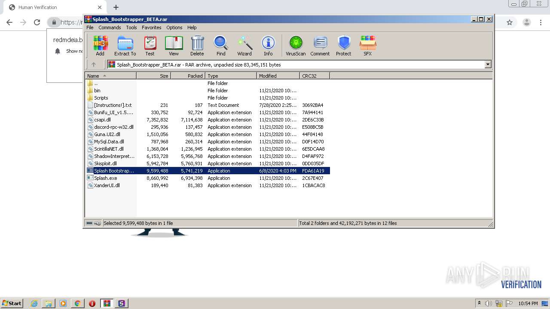Image resolution: width=550 pixels, height=309 pixels.
Task: Open the Help menu
Action: (192, 27)
